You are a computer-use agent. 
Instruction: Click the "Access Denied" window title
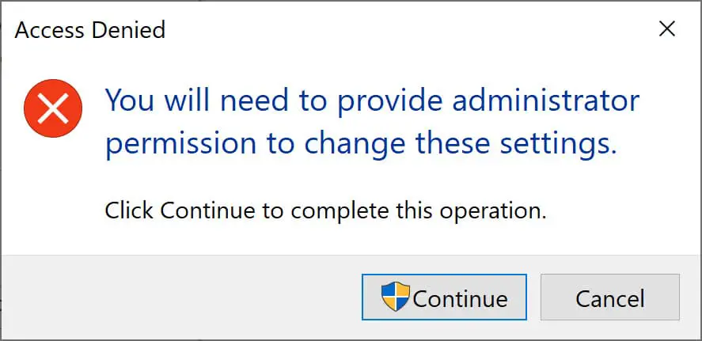pos(89,31)
